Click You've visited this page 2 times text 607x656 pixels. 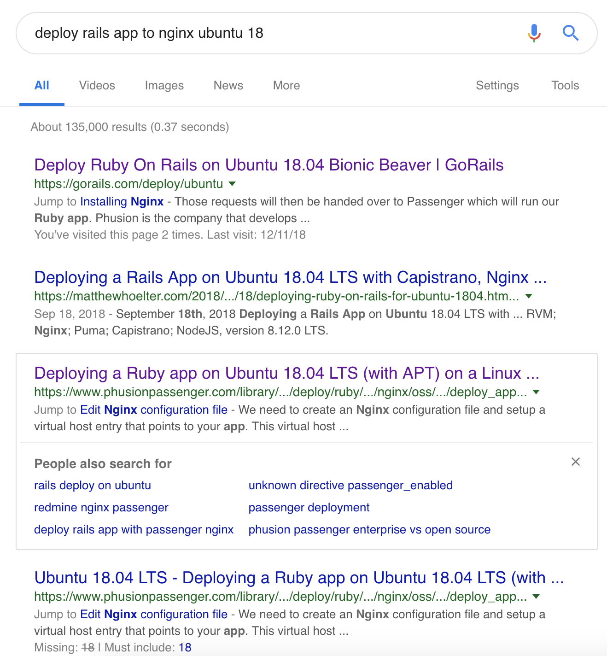[170, 235]
